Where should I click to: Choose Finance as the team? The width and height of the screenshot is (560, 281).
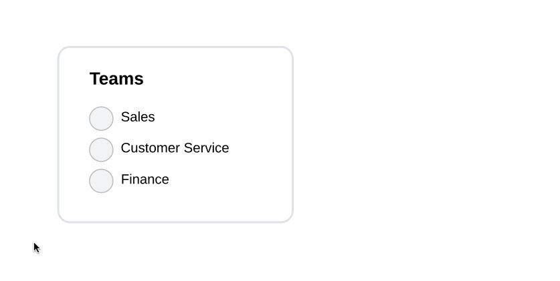pos(101,181)
